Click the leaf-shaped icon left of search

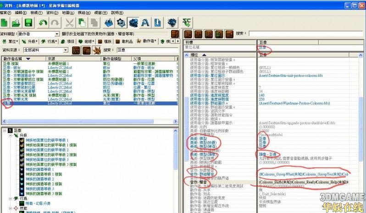(97, 50)
